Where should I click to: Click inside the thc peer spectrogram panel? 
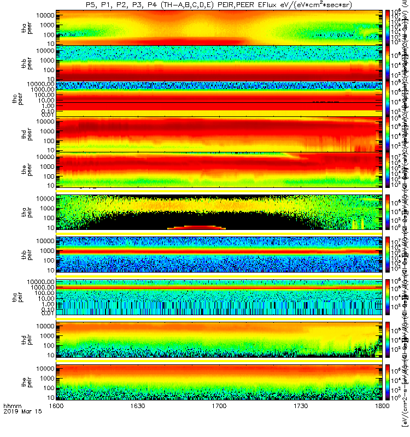click(219, 99)
